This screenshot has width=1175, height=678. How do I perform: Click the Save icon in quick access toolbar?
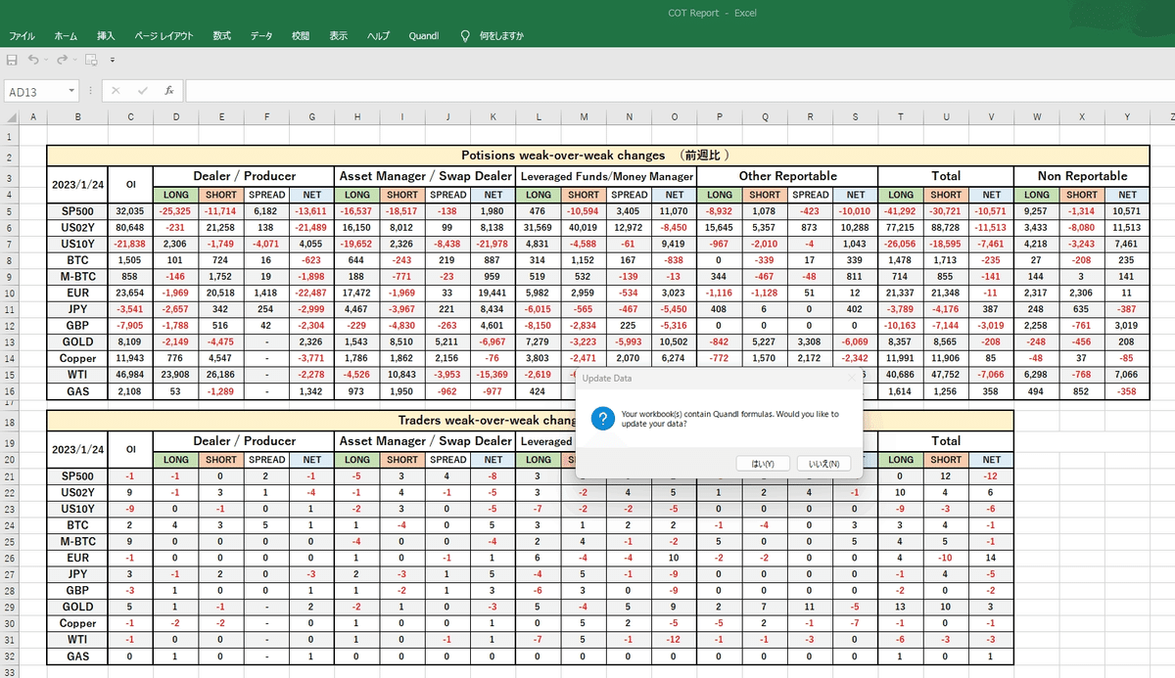[12, 60]
